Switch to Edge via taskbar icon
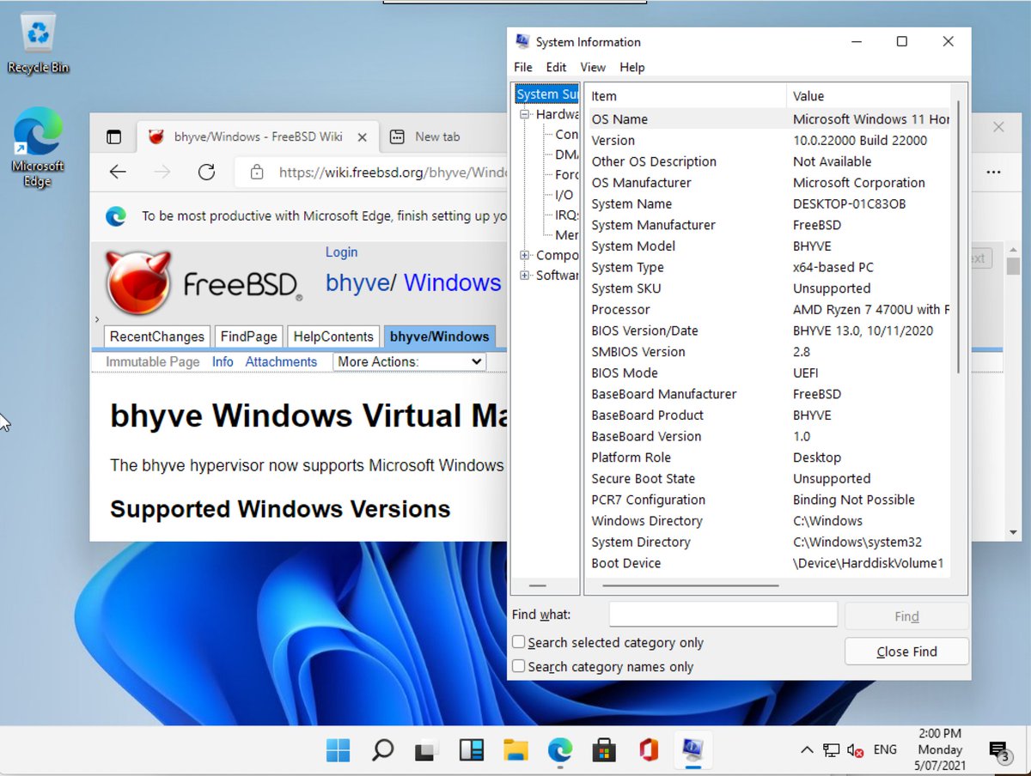Screen dimensions: 1031x776 coord(560,751)
